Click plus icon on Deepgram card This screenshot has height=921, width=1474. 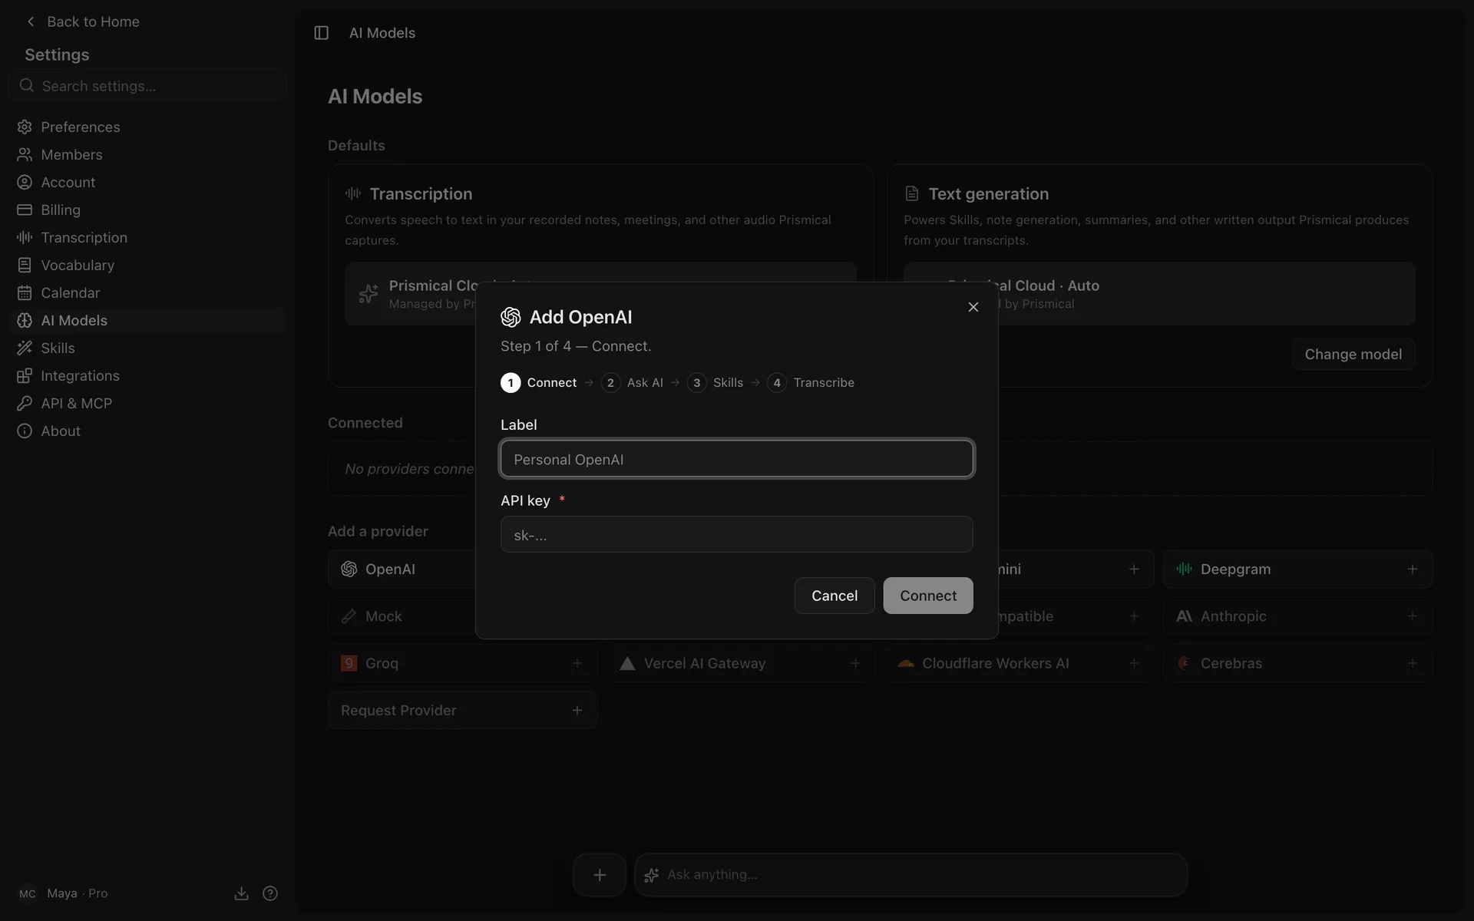click(1412, 569)
